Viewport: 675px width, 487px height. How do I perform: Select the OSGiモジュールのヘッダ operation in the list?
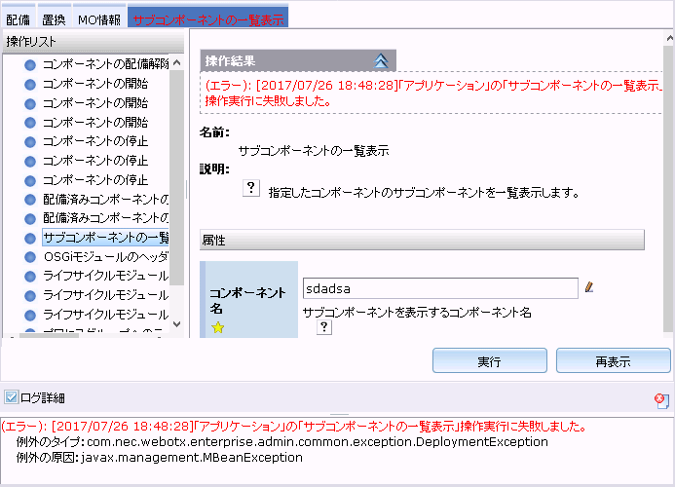pyautogui.click(x=105, y=257)
